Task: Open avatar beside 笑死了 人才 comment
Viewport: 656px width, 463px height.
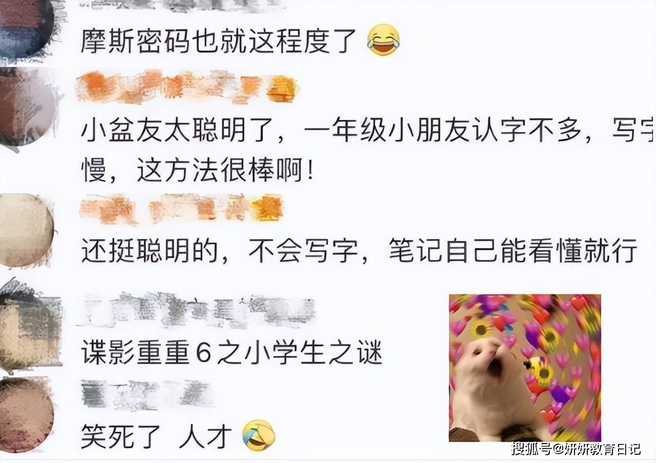Action: coord(27,415)
